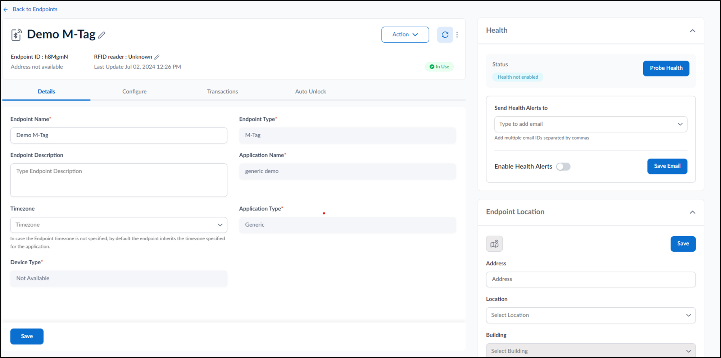721x358 pixels.
Task: Go Back to Endpoints link
Action: click(x=35, y=9)
